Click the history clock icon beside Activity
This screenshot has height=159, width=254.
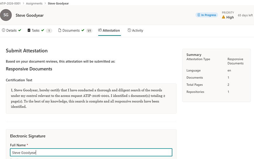[129, 31]
